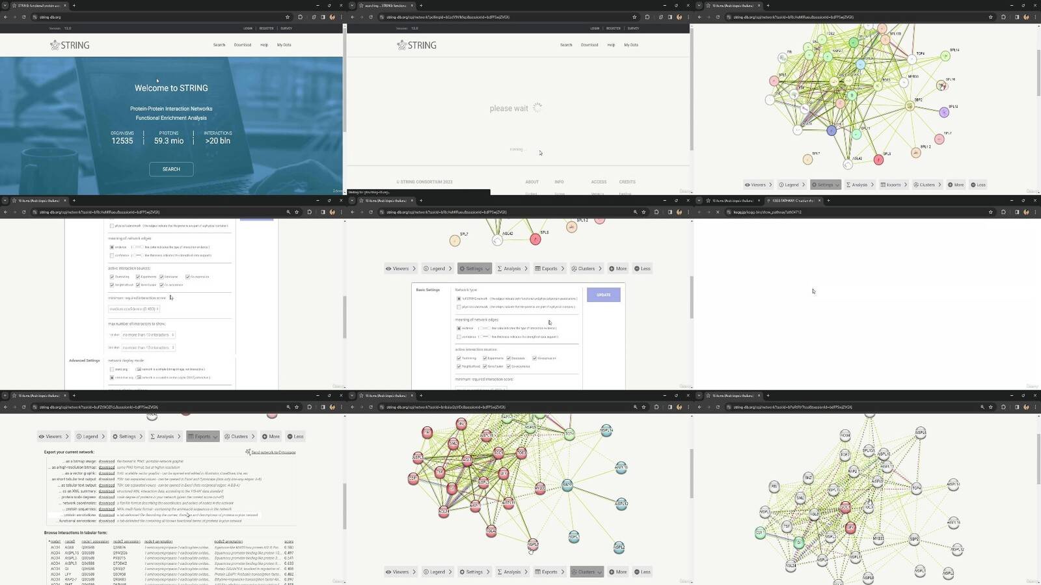This screenshot has width=1041, height=585.
Task: Click the UPDATE button in Basic Settings
Action: point(604,295)
